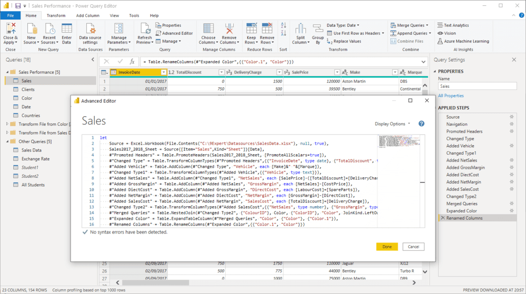Screen dimensions: 526x294
Task: Click the table corner menu icon
Action: pos(104,72)
